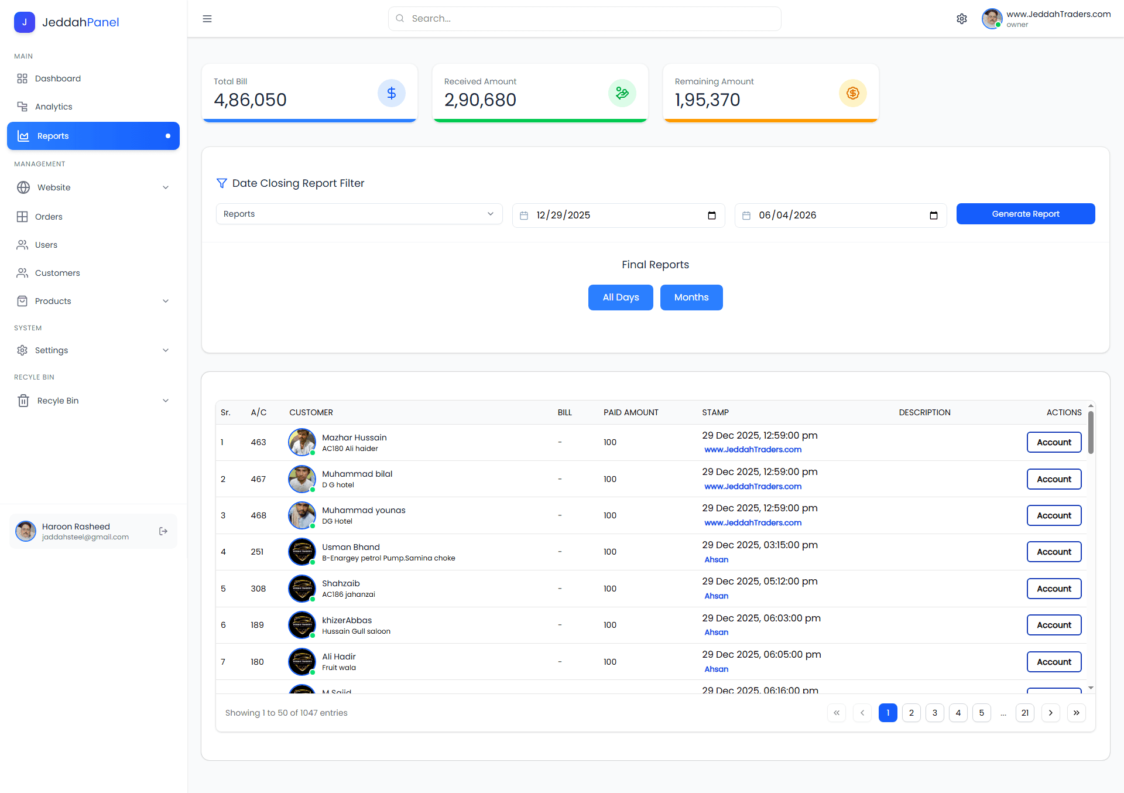Click the Users people icon
This screenshot has width=1124, height=793.
(x=22, y=245)
